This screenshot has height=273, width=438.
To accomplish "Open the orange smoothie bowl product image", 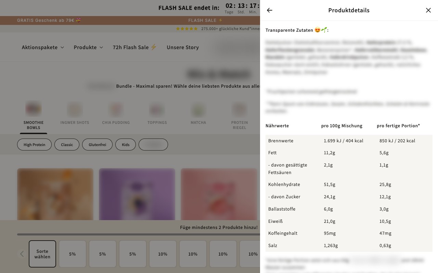I will click(55, 194).
